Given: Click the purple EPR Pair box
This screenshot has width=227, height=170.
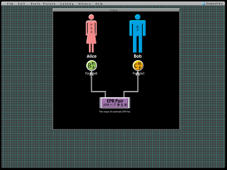Looking at the screenshot, I should pos(115,103).
